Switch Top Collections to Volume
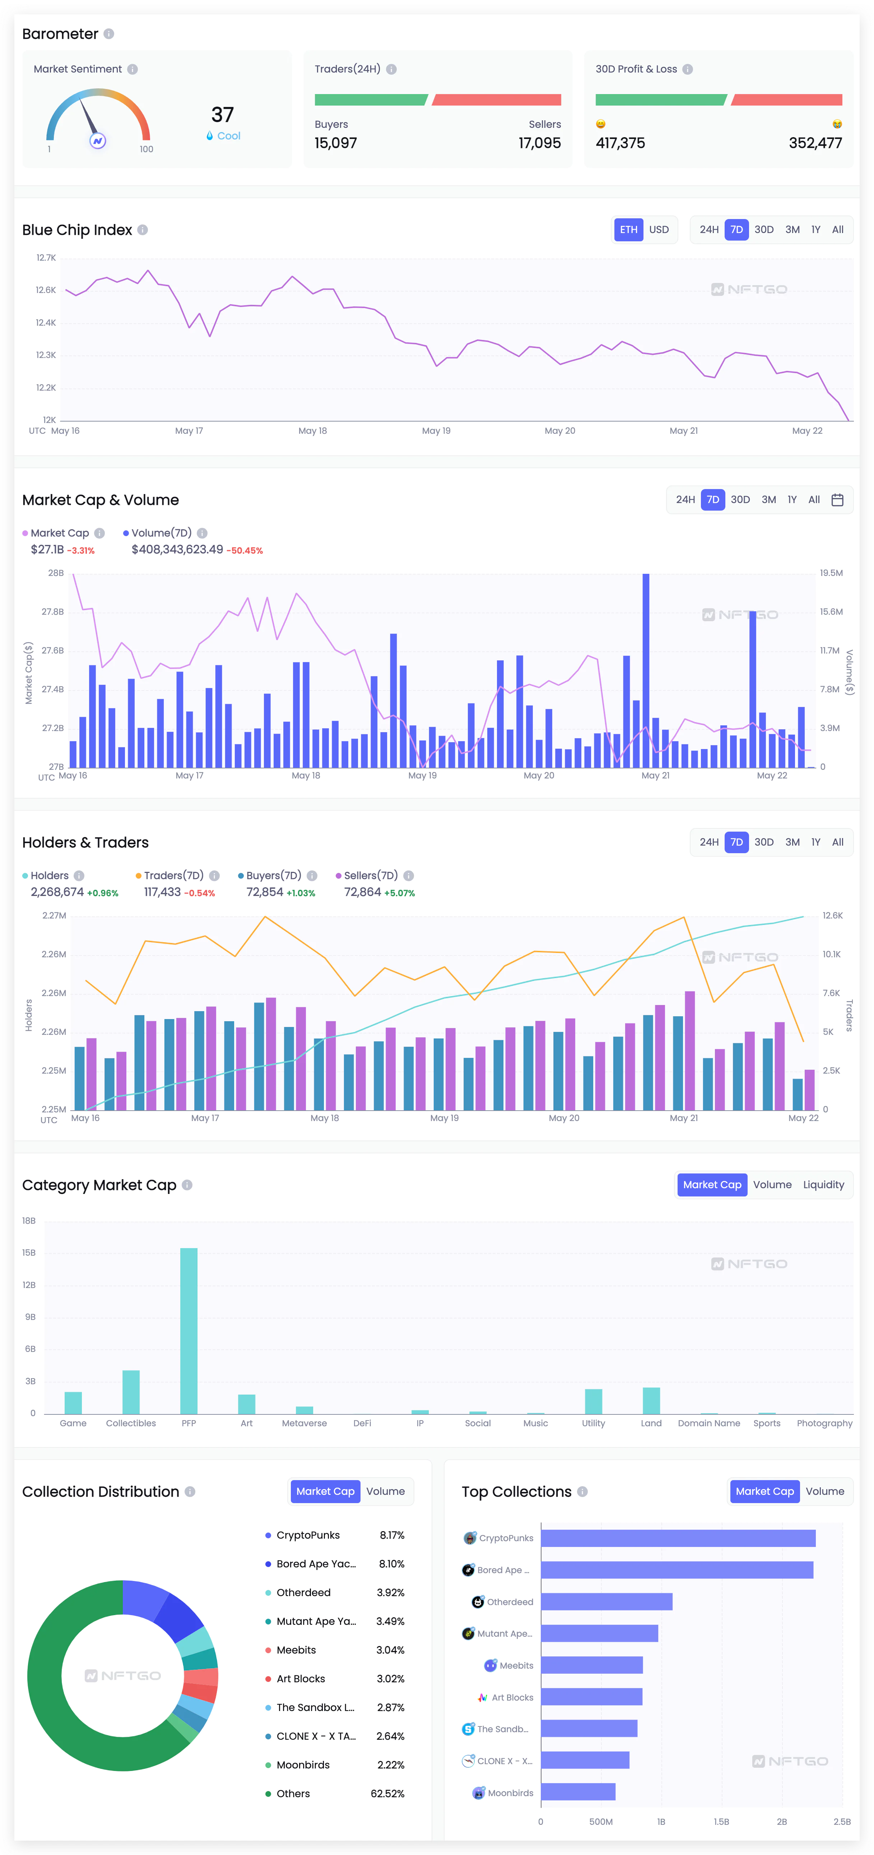Image resolution: width=874 pixels, height=1855 pixels. (x=825, y=1491)
